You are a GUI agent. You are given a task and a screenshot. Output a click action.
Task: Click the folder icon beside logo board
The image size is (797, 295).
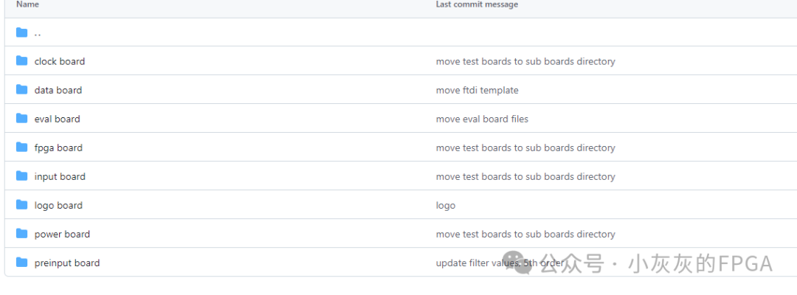[22, 205]
